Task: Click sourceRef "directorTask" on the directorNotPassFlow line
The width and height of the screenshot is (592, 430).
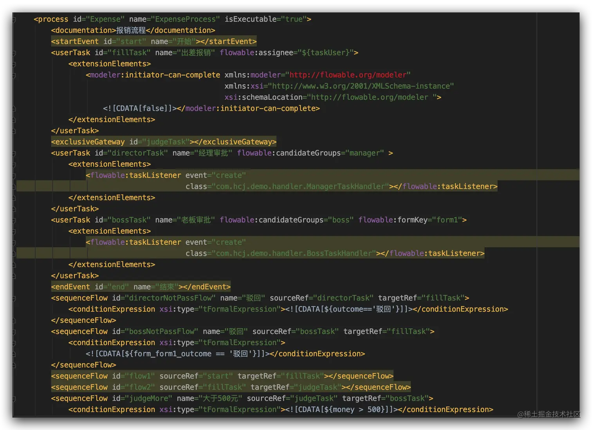Action: 343,298
